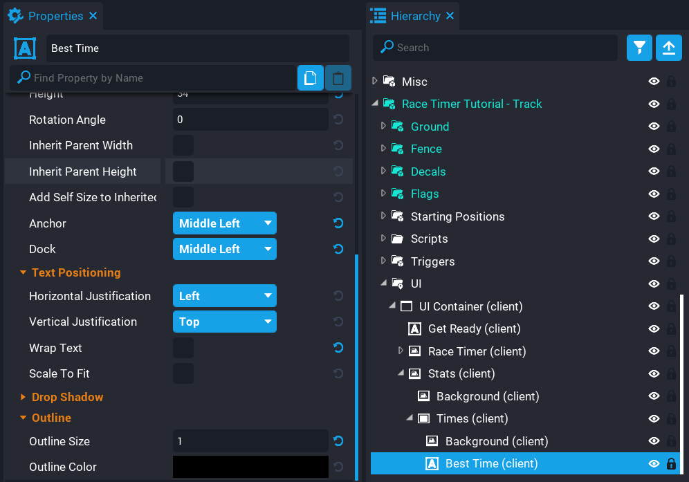Click the copy properties icon
This screenshot has height=482, width=689.
click(311, 78)
